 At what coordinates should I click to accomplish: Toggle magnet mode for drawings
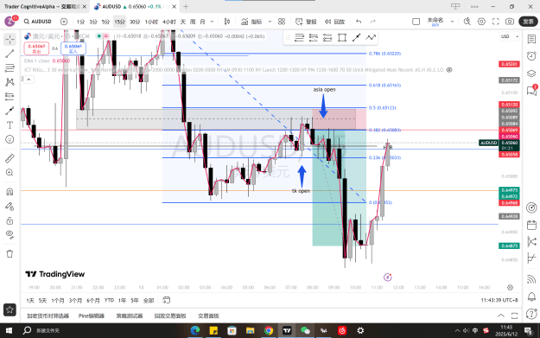pyautogui.click(x=10, y=192)
